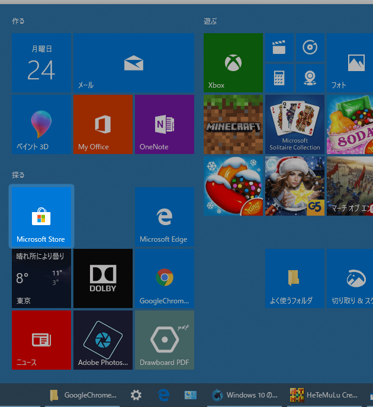Open the taskbar app with monitor icon
373x407 pixels.
[191, 395]
